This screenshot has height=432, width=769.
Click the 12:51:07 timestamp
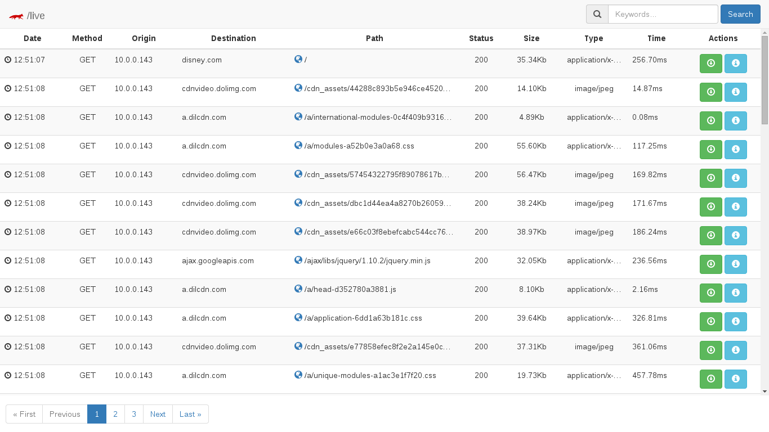click(29, 60)
